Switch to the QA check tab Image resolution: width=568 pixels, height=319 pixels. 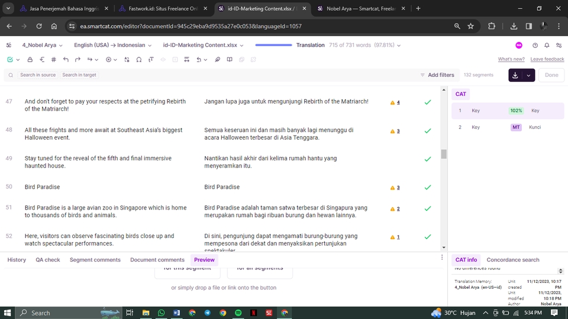coord(48,260)
